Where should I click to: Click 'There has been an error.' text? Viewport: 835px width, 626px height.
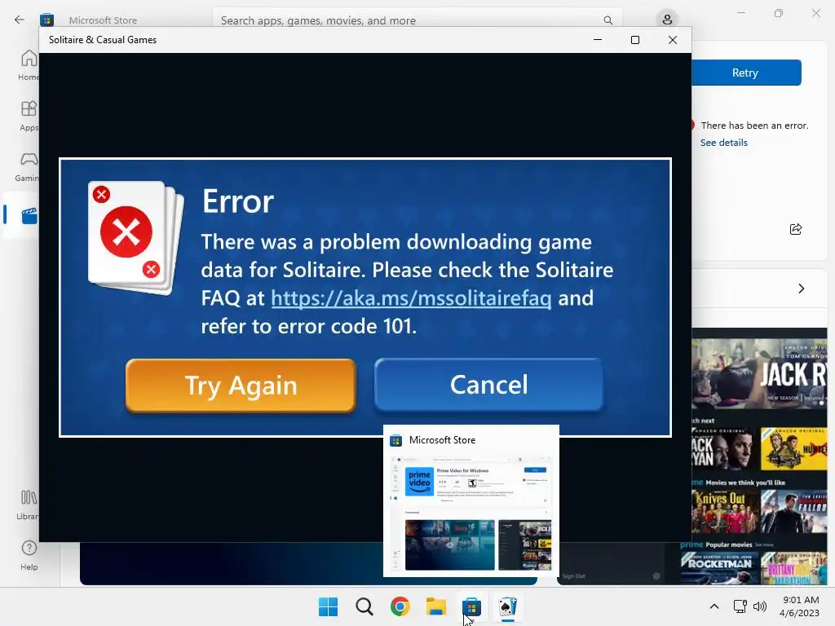pyautogui.click(x=754, y=126)
